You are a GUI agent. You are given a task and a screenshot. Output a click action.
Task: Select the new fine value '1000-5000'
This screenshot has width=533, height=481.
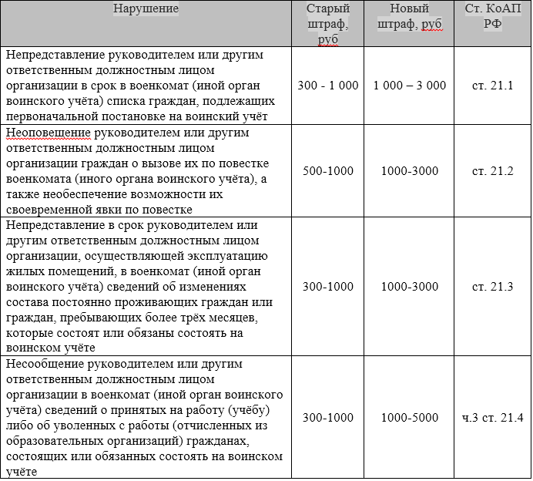pyautogui.click(x=409, y=417)
